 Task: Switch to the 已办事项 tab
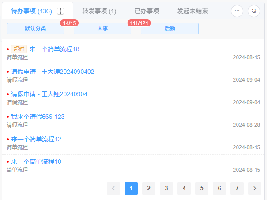pos(147,11)
